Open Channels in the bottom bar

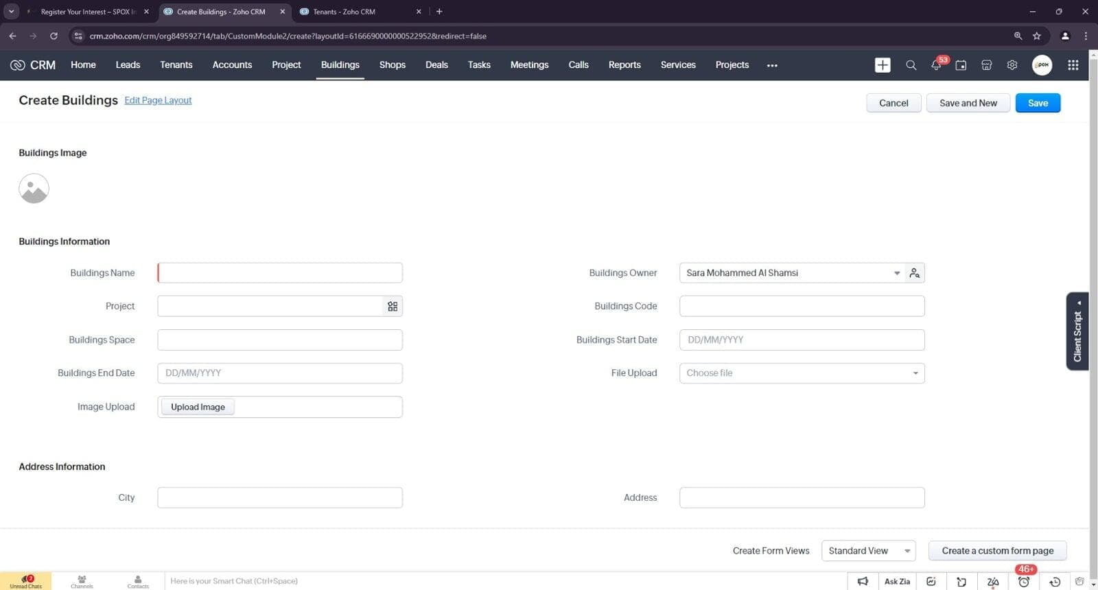click(82, 582)
